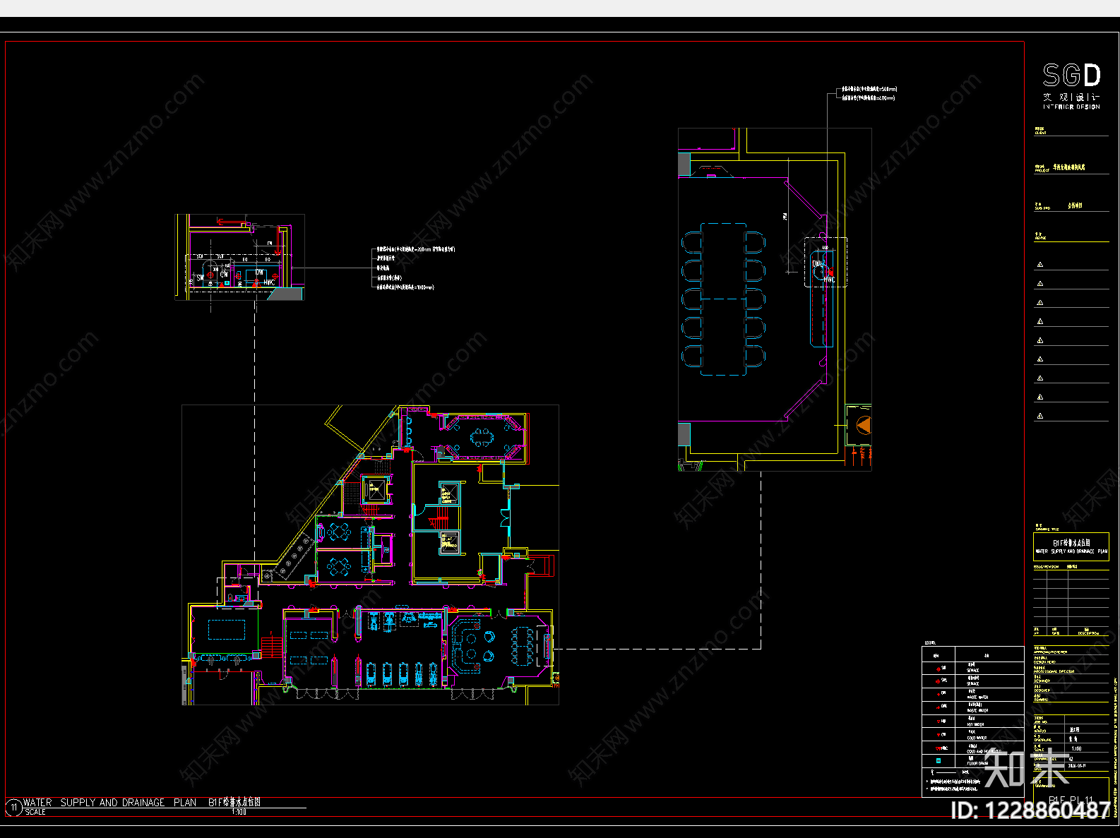
Task: Click the "B1F PL 11" drawing number
Action: pyautogui.click(x=1071, y=800)
